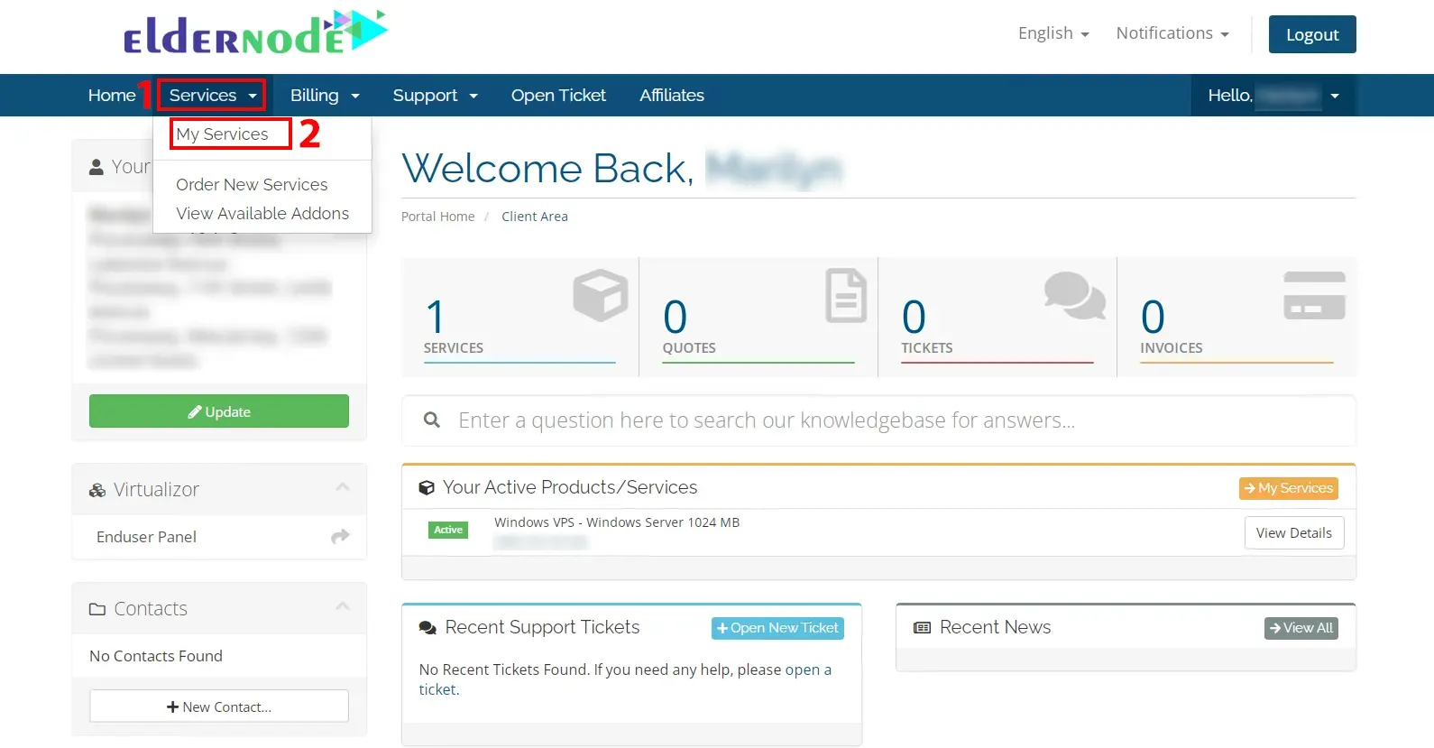Click the green Update button
1434x748 pixels.
[219, 411]
